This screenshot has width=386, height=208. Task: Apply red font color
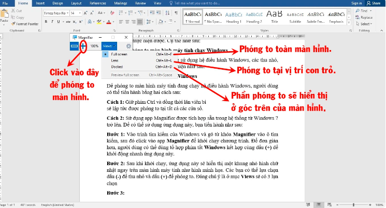point(109,22)
